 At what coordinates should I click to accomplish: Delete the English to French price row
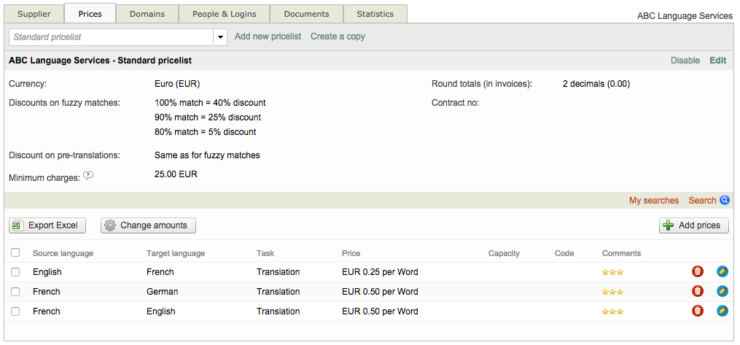698,272
